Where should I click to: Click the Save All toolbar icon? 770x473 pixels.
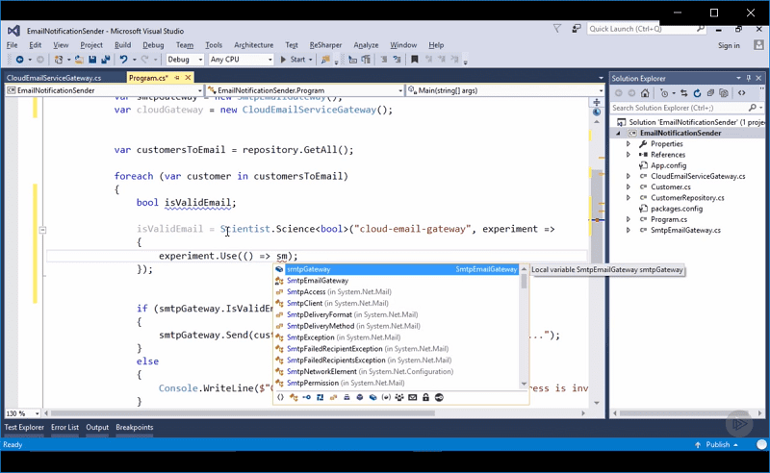tap(105, 60)
